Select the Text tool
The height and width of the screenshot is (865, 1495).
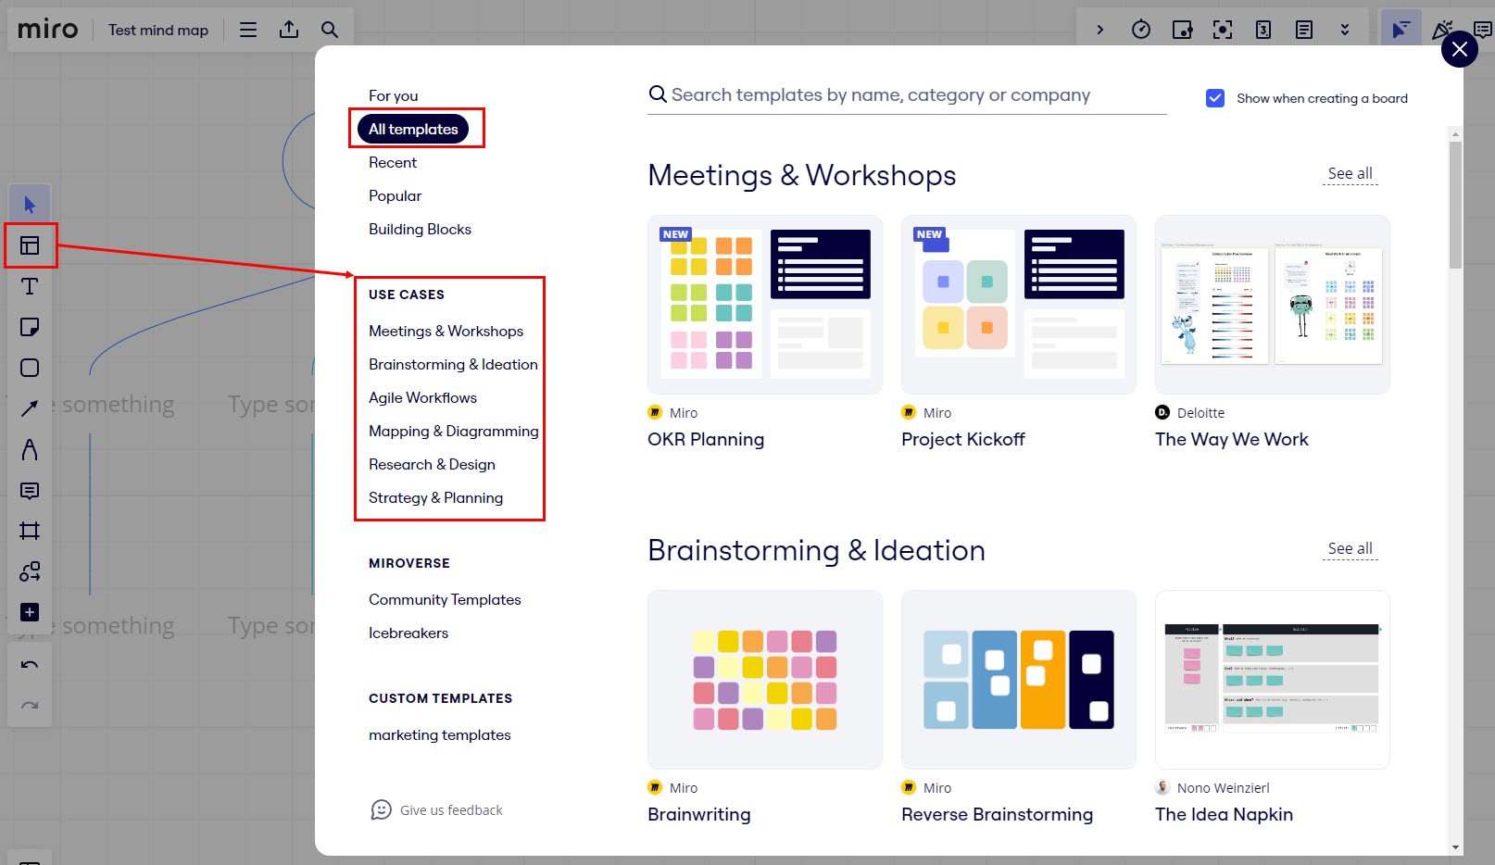pyautogui.click(x=30, y=286)
